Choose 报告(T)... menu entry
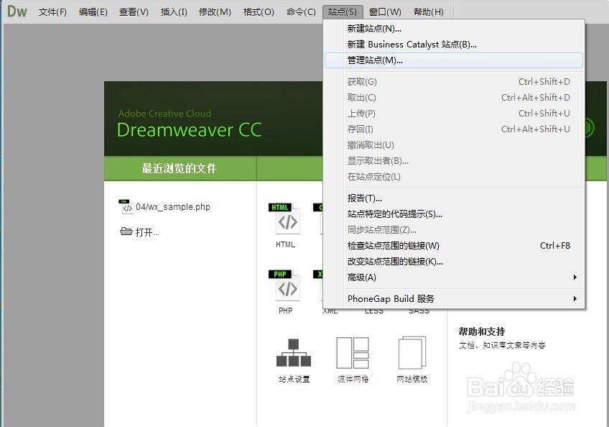Screen dimensions: 609x427 pos(454,198)
